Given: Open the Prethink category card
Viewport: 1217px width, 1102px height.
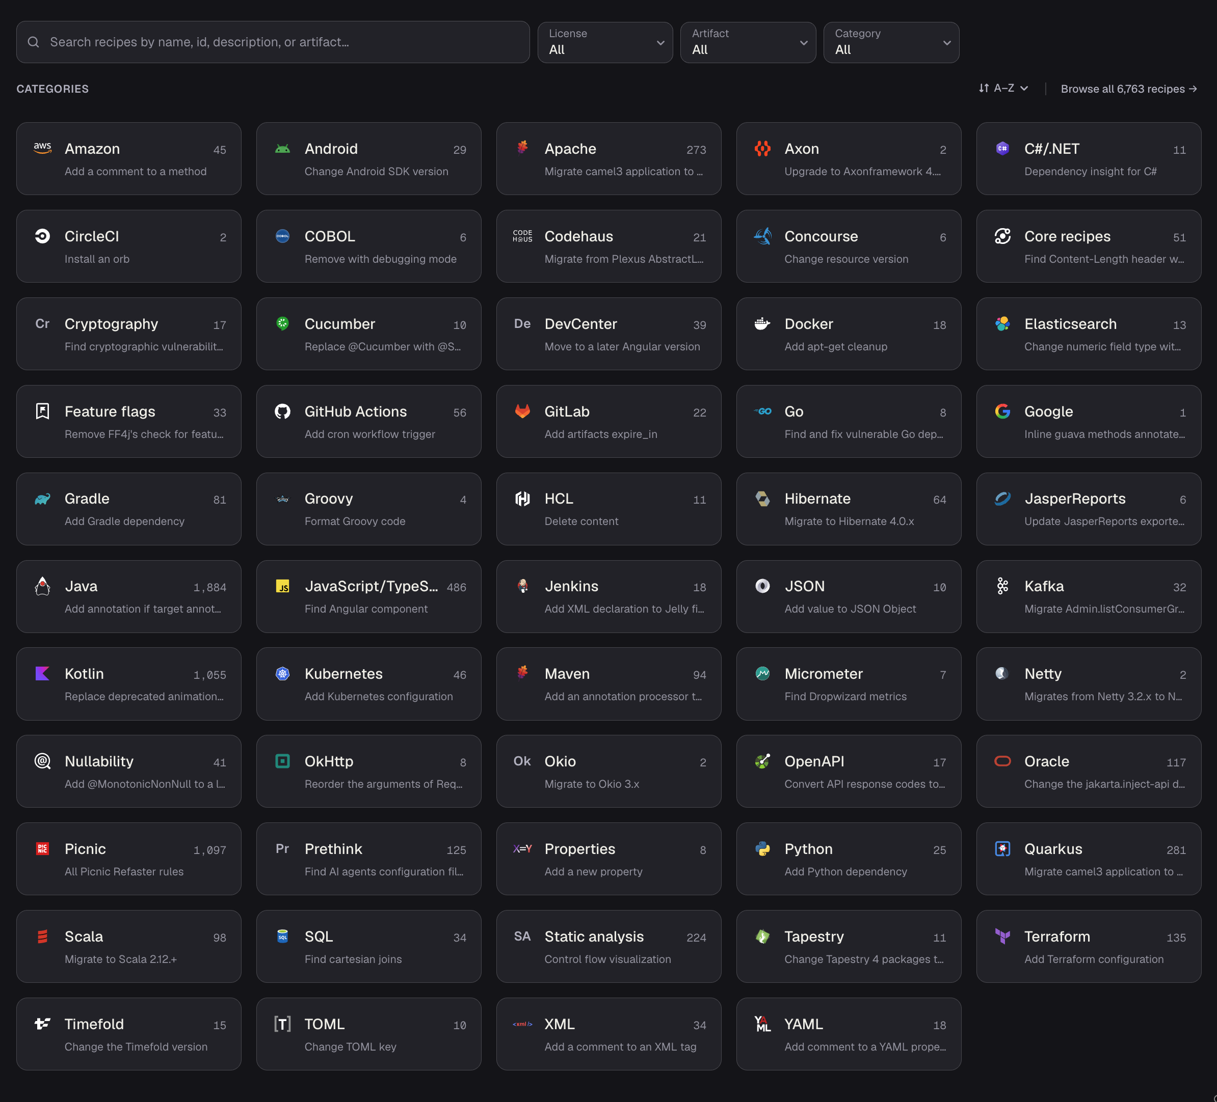Looking at the screenshot, I should coord(368,858).
